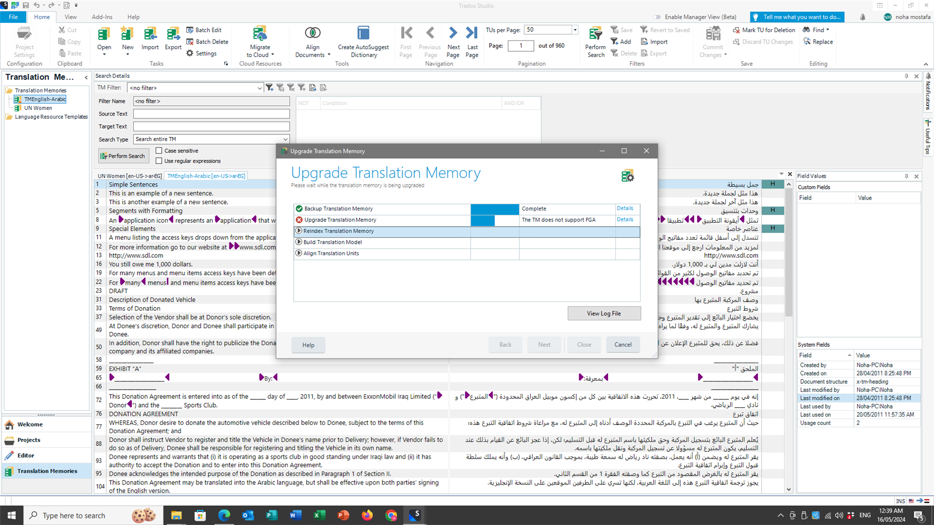This screenshot has height=525, width=934.
Task: Click the notifications bell icon in title area
Action: 862,17
